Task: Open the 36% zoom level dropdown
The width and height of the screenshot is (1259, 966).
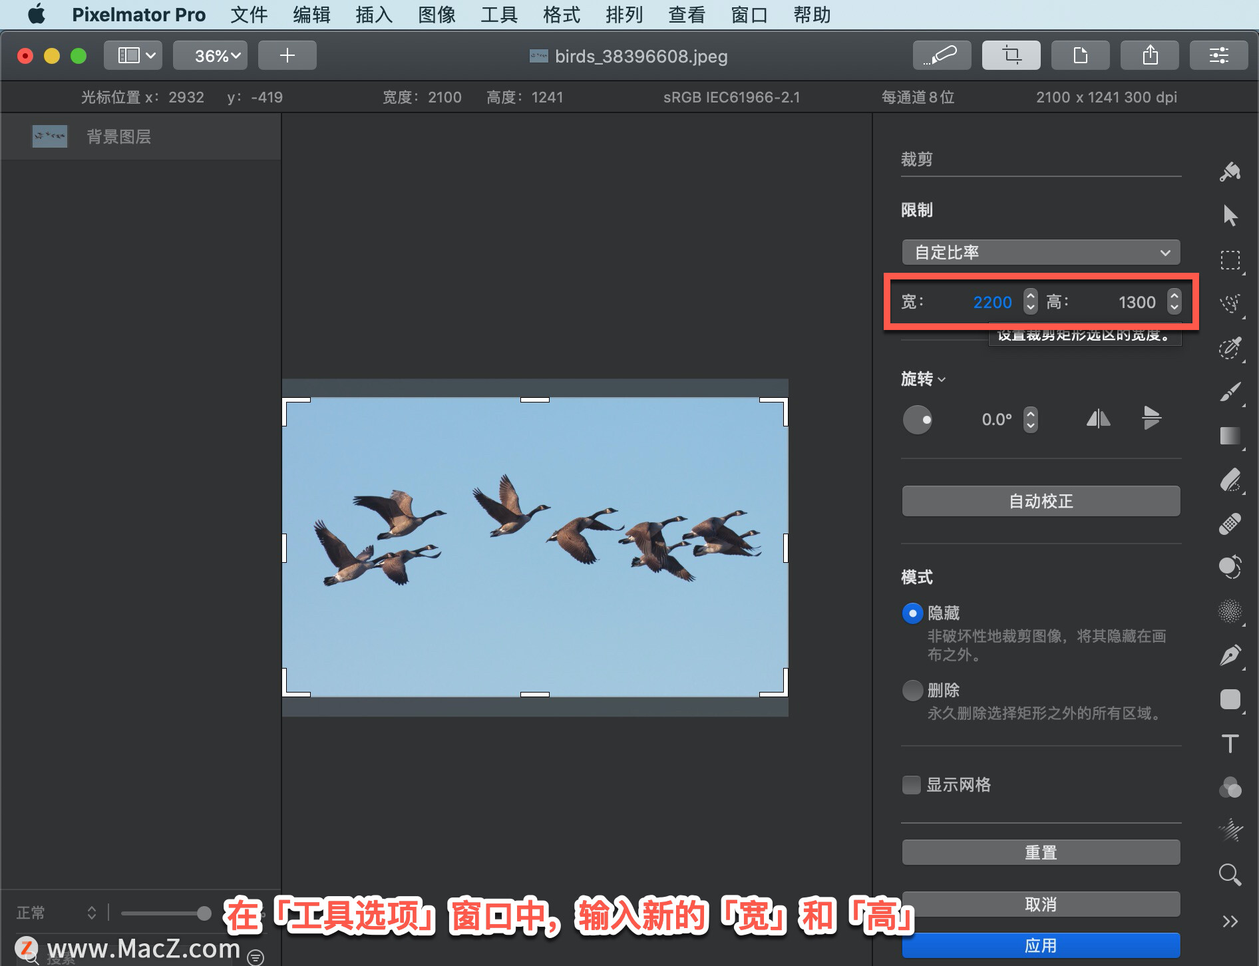Action: coord(210,55)
